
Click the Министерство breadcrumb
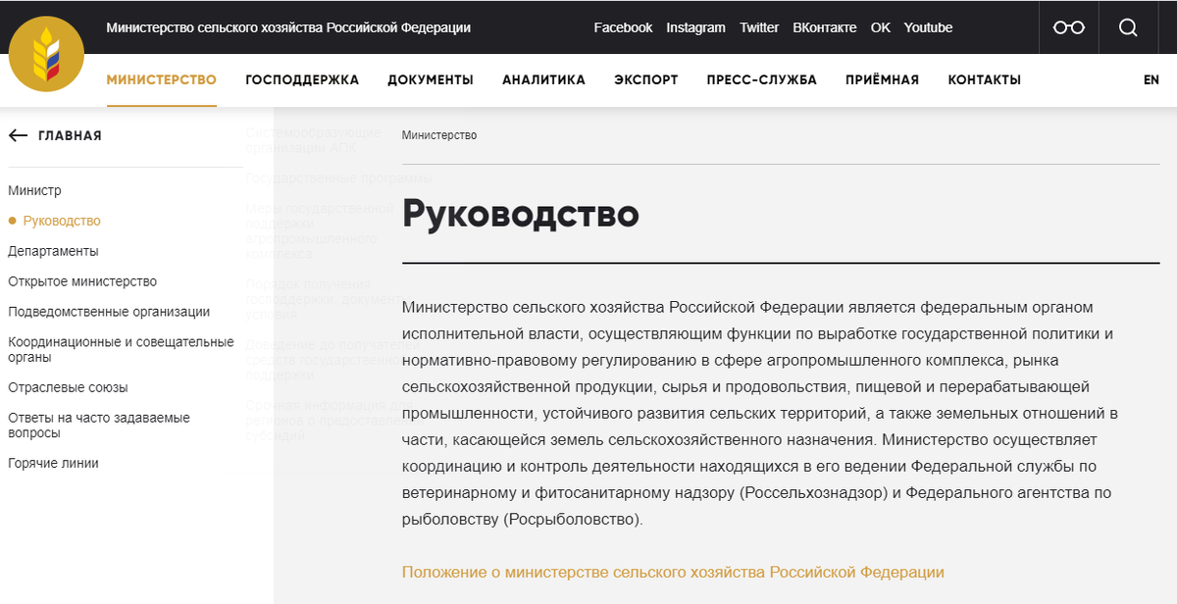[439, 135]
